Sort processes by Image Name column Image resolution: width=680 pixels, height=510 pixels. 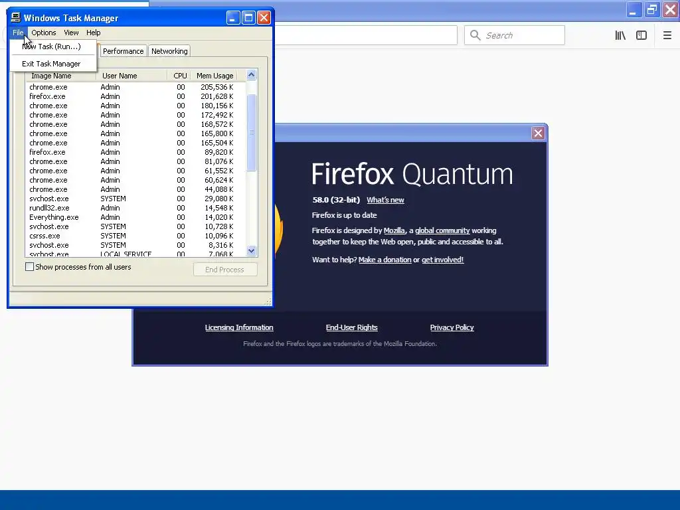pyautogui.click(x=60, y=76)
